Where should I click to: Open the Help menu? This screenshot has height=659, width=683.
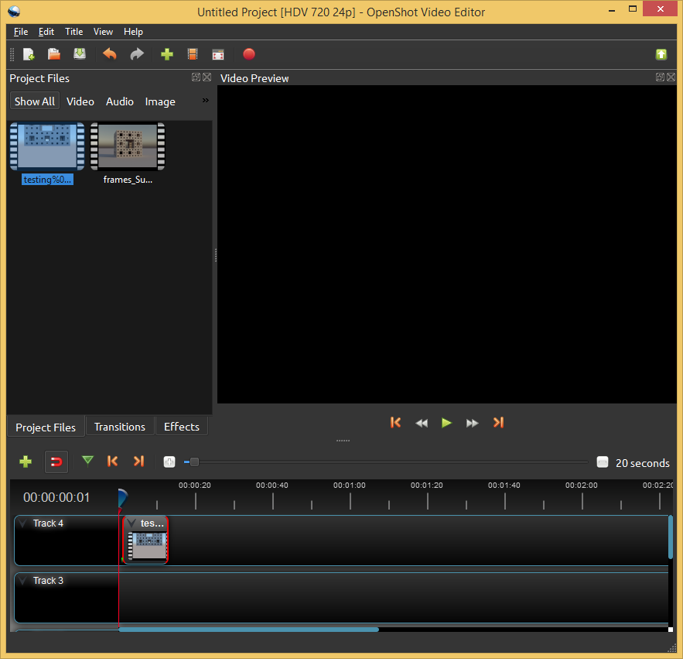133,32
